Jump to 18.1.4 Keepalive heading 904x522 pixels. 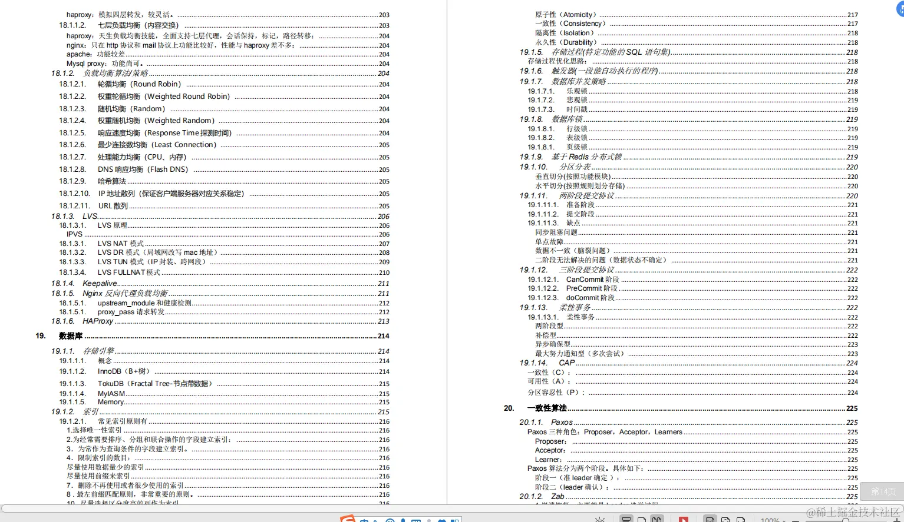click(220, 284)
